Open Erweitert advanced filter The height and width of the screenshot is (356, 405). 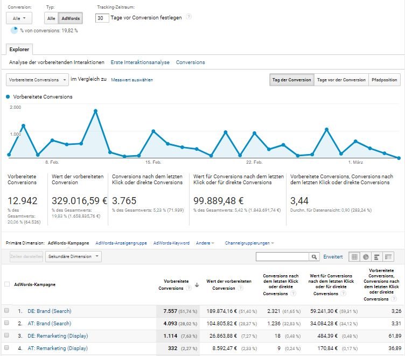(333, 257)
